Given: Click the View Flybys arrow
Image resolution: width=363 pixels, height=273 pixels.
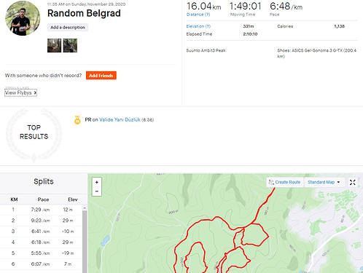Looking at the screenshot, I should [35, 92].
